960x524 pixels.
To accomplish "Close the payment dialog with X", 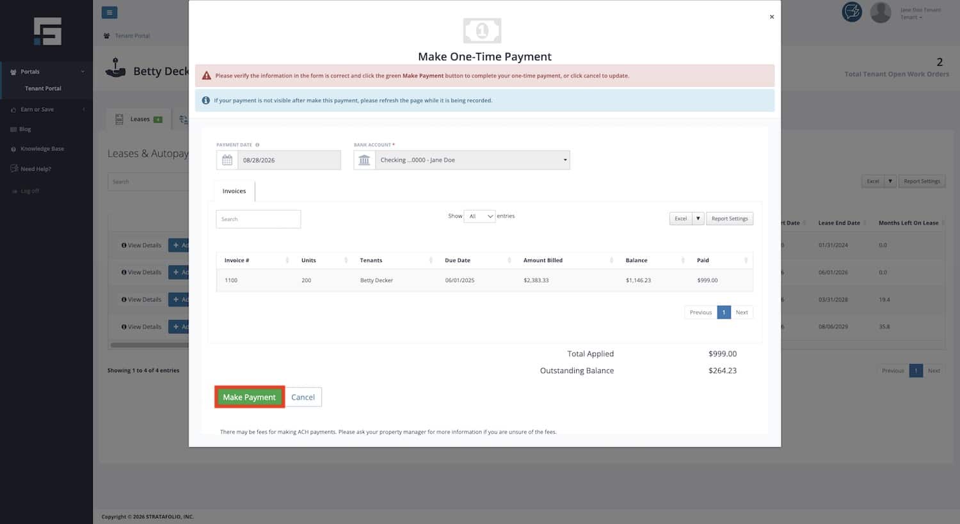I will tap(772, 17).
